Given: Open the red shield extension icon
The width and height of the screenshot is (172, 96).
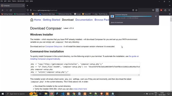Looking at the screenshot, I should coord(161,10).
